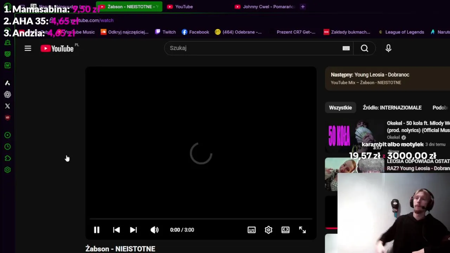Open the (464) Odebrane mail bookmark
Viewport: 450px width, 253px height.
click(x=238, y=32)
